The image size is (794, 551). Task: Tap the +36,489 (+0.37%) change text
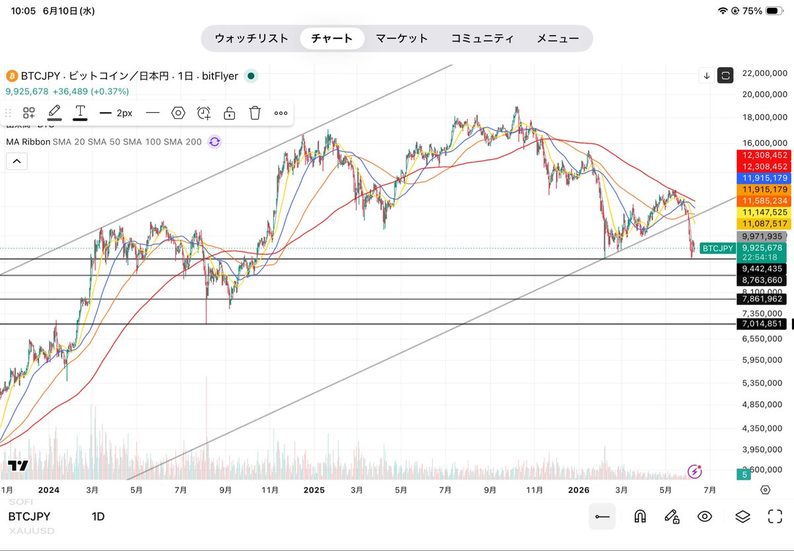pos(91,91)
